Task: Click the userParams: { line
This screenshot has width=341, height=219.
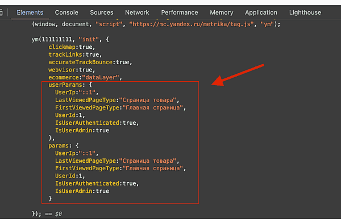Action: pos(70,85)
